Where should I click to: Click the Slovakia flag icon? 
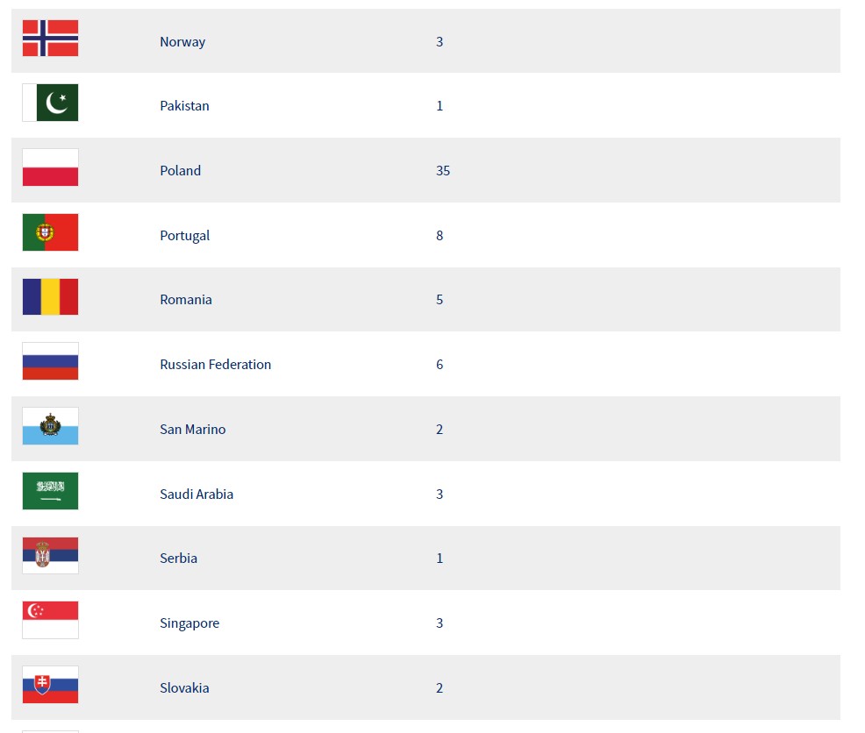[50, 685]
